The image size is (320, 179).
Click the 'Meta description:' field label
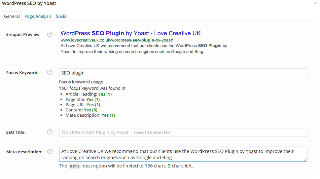pos(24,152)
